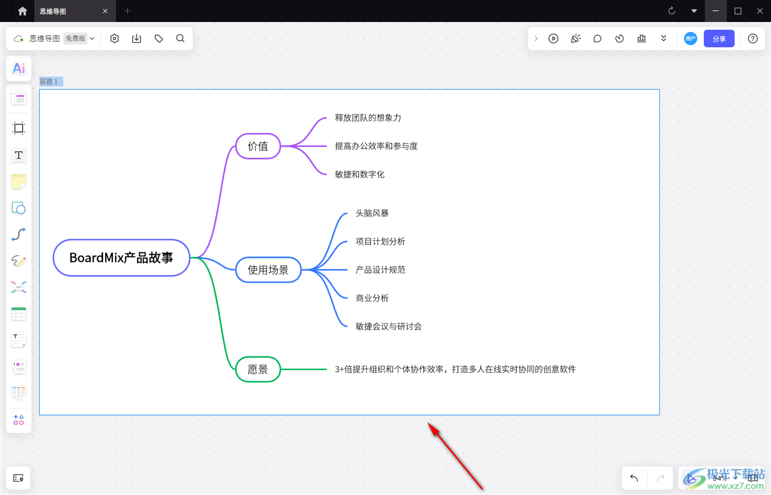771x495 pixels.
Task: Select the 愿景 branch node
Action: pyautogui.click(x=258, y=370)
